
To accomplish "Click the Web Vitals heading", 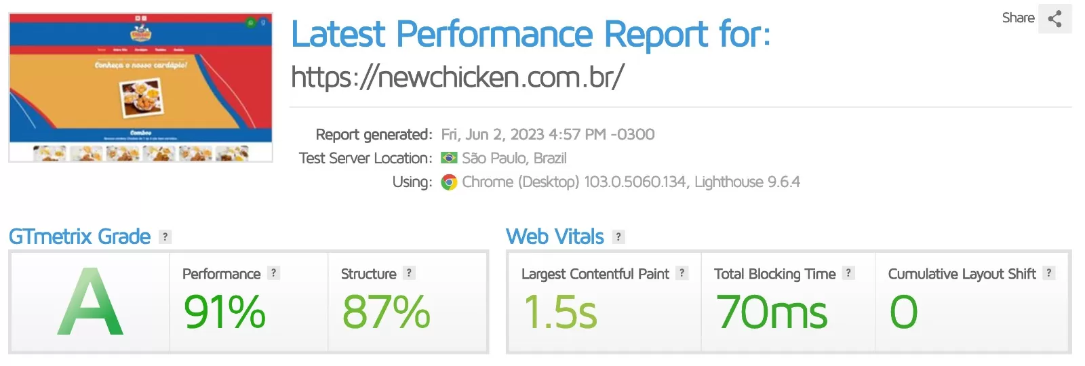I will 555,237.
